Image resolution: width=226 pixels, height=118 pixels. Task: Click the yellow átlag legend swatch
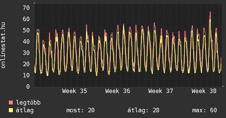11,110
